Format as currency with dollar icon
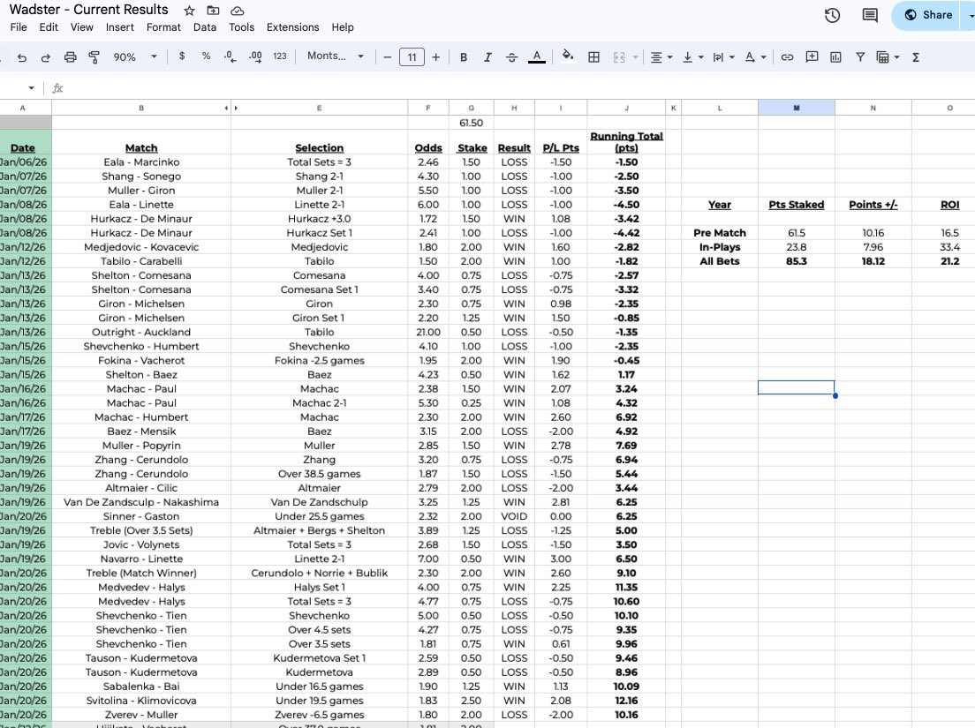975x728 pixels. coord(182,56)
